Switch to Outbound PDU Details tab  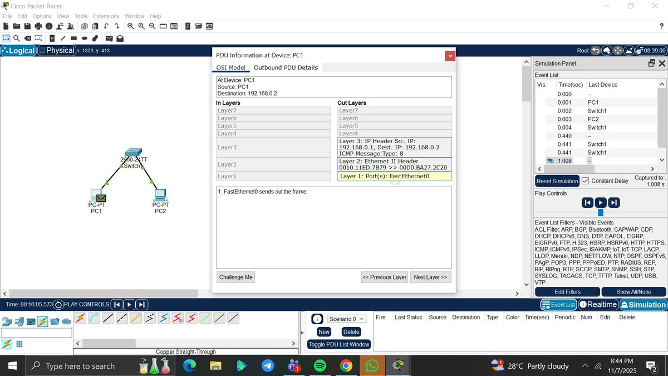[x=286, y=67]
